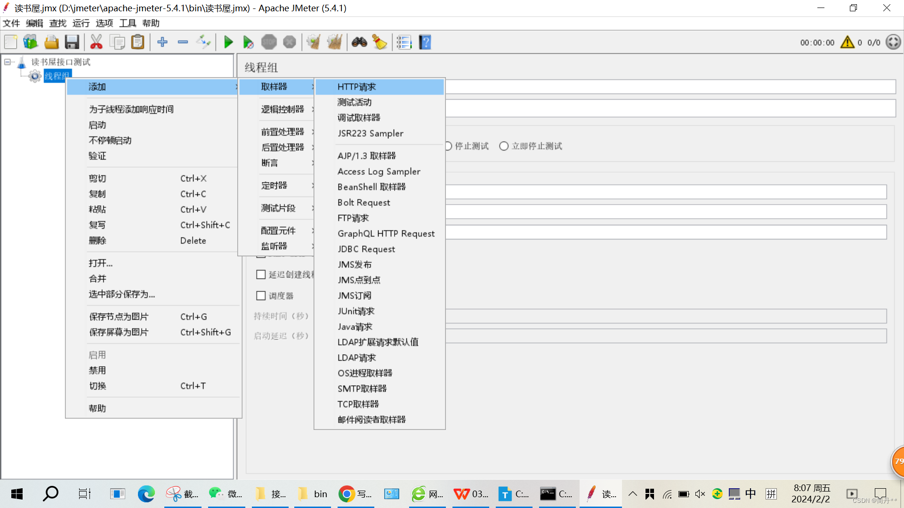Collapse the 读书屋接口测试 tree node
Screen dimensions: 904x508
[x=8, y=62]
